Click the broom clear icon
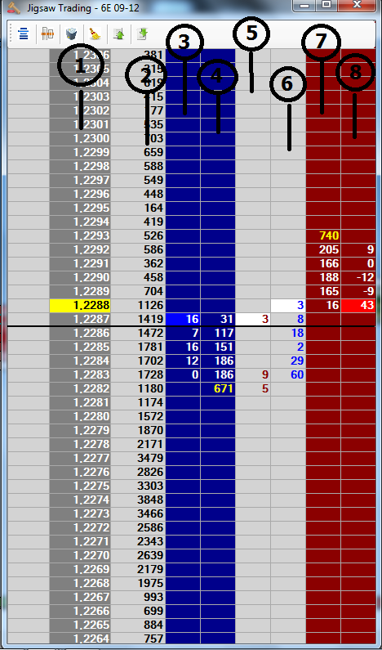 click(95, 34)
